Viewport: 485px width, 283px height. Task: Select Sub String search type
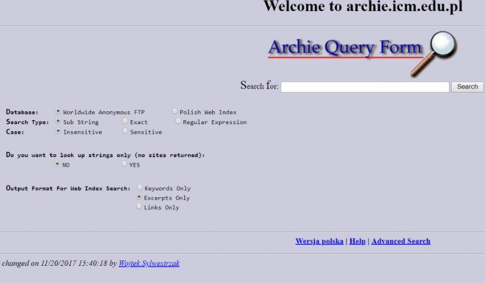point(59,121)
